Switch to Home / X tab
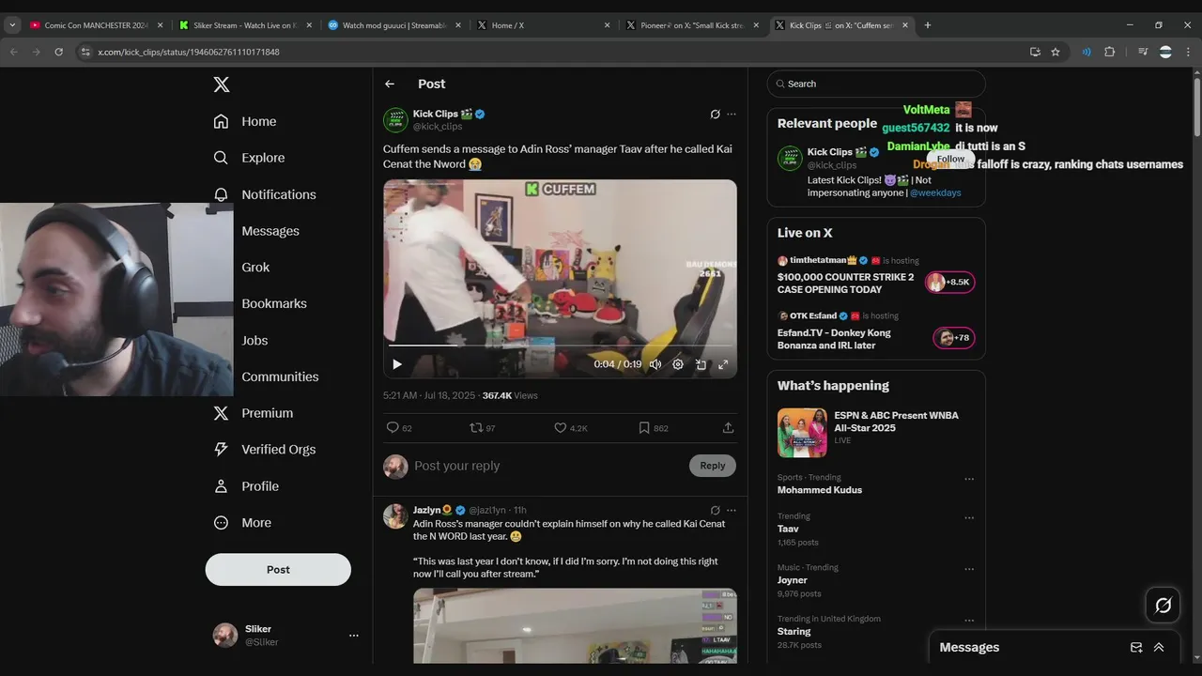The width and height of the screenshot is (1202, 676). [x=545, y=25]
